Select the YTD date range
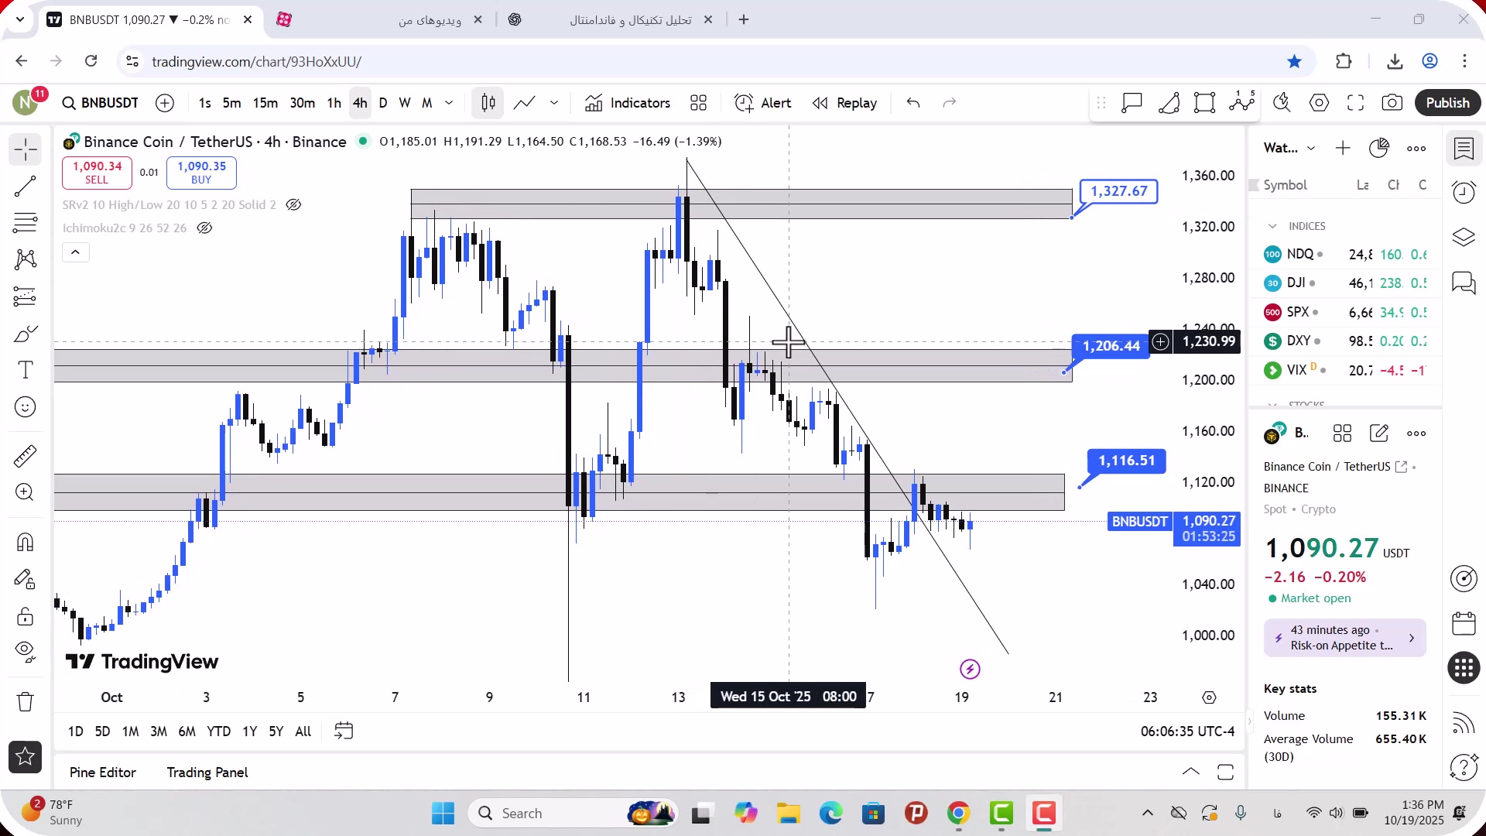The width and height of the screenshot is (1486, 836). tap(218, 731)
